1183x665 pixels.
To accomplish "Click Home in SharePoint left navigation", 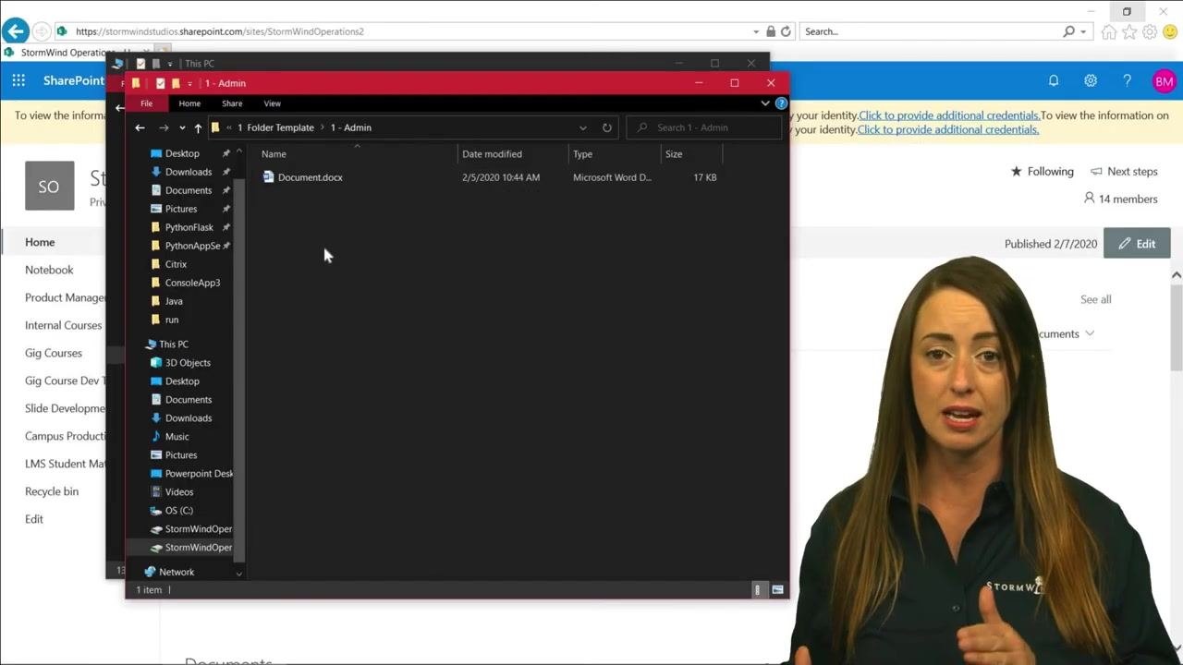I will point(40,242).
